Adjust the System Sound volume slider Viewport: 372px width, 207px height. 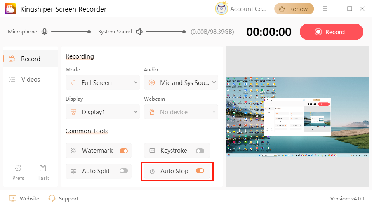(x=166, y=31)
